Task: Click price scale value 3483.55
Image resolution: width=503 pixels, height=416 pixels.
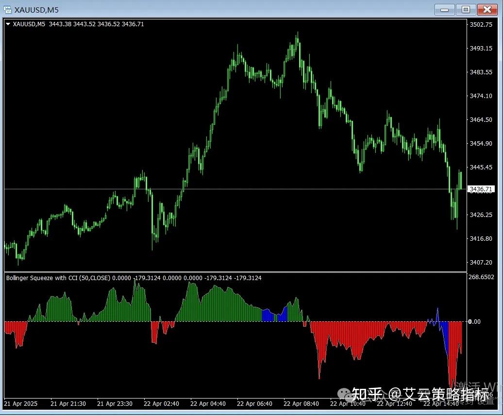Action: [x=481, y=72]
